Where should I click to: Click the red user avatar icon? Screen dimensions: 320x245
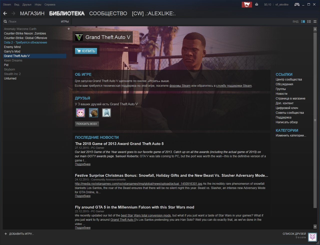(x=246, y=4)
